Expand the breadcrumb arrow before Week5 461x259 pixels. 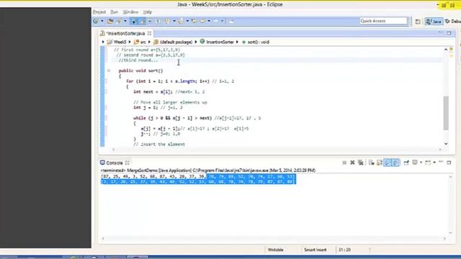point(103,42)
